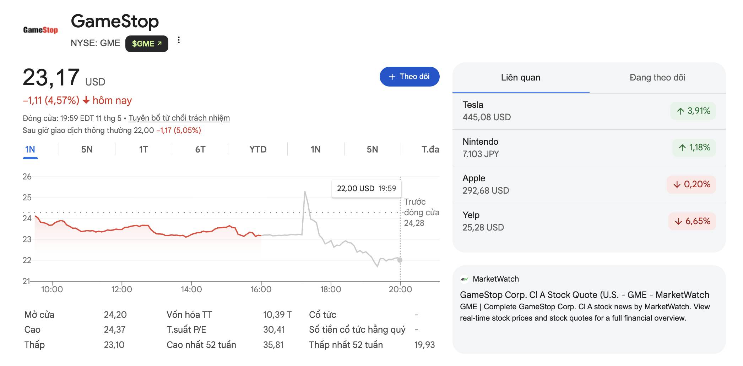Click the 16:00 time axis label
This screenshot has width=743, height=366.
point(261,289)
